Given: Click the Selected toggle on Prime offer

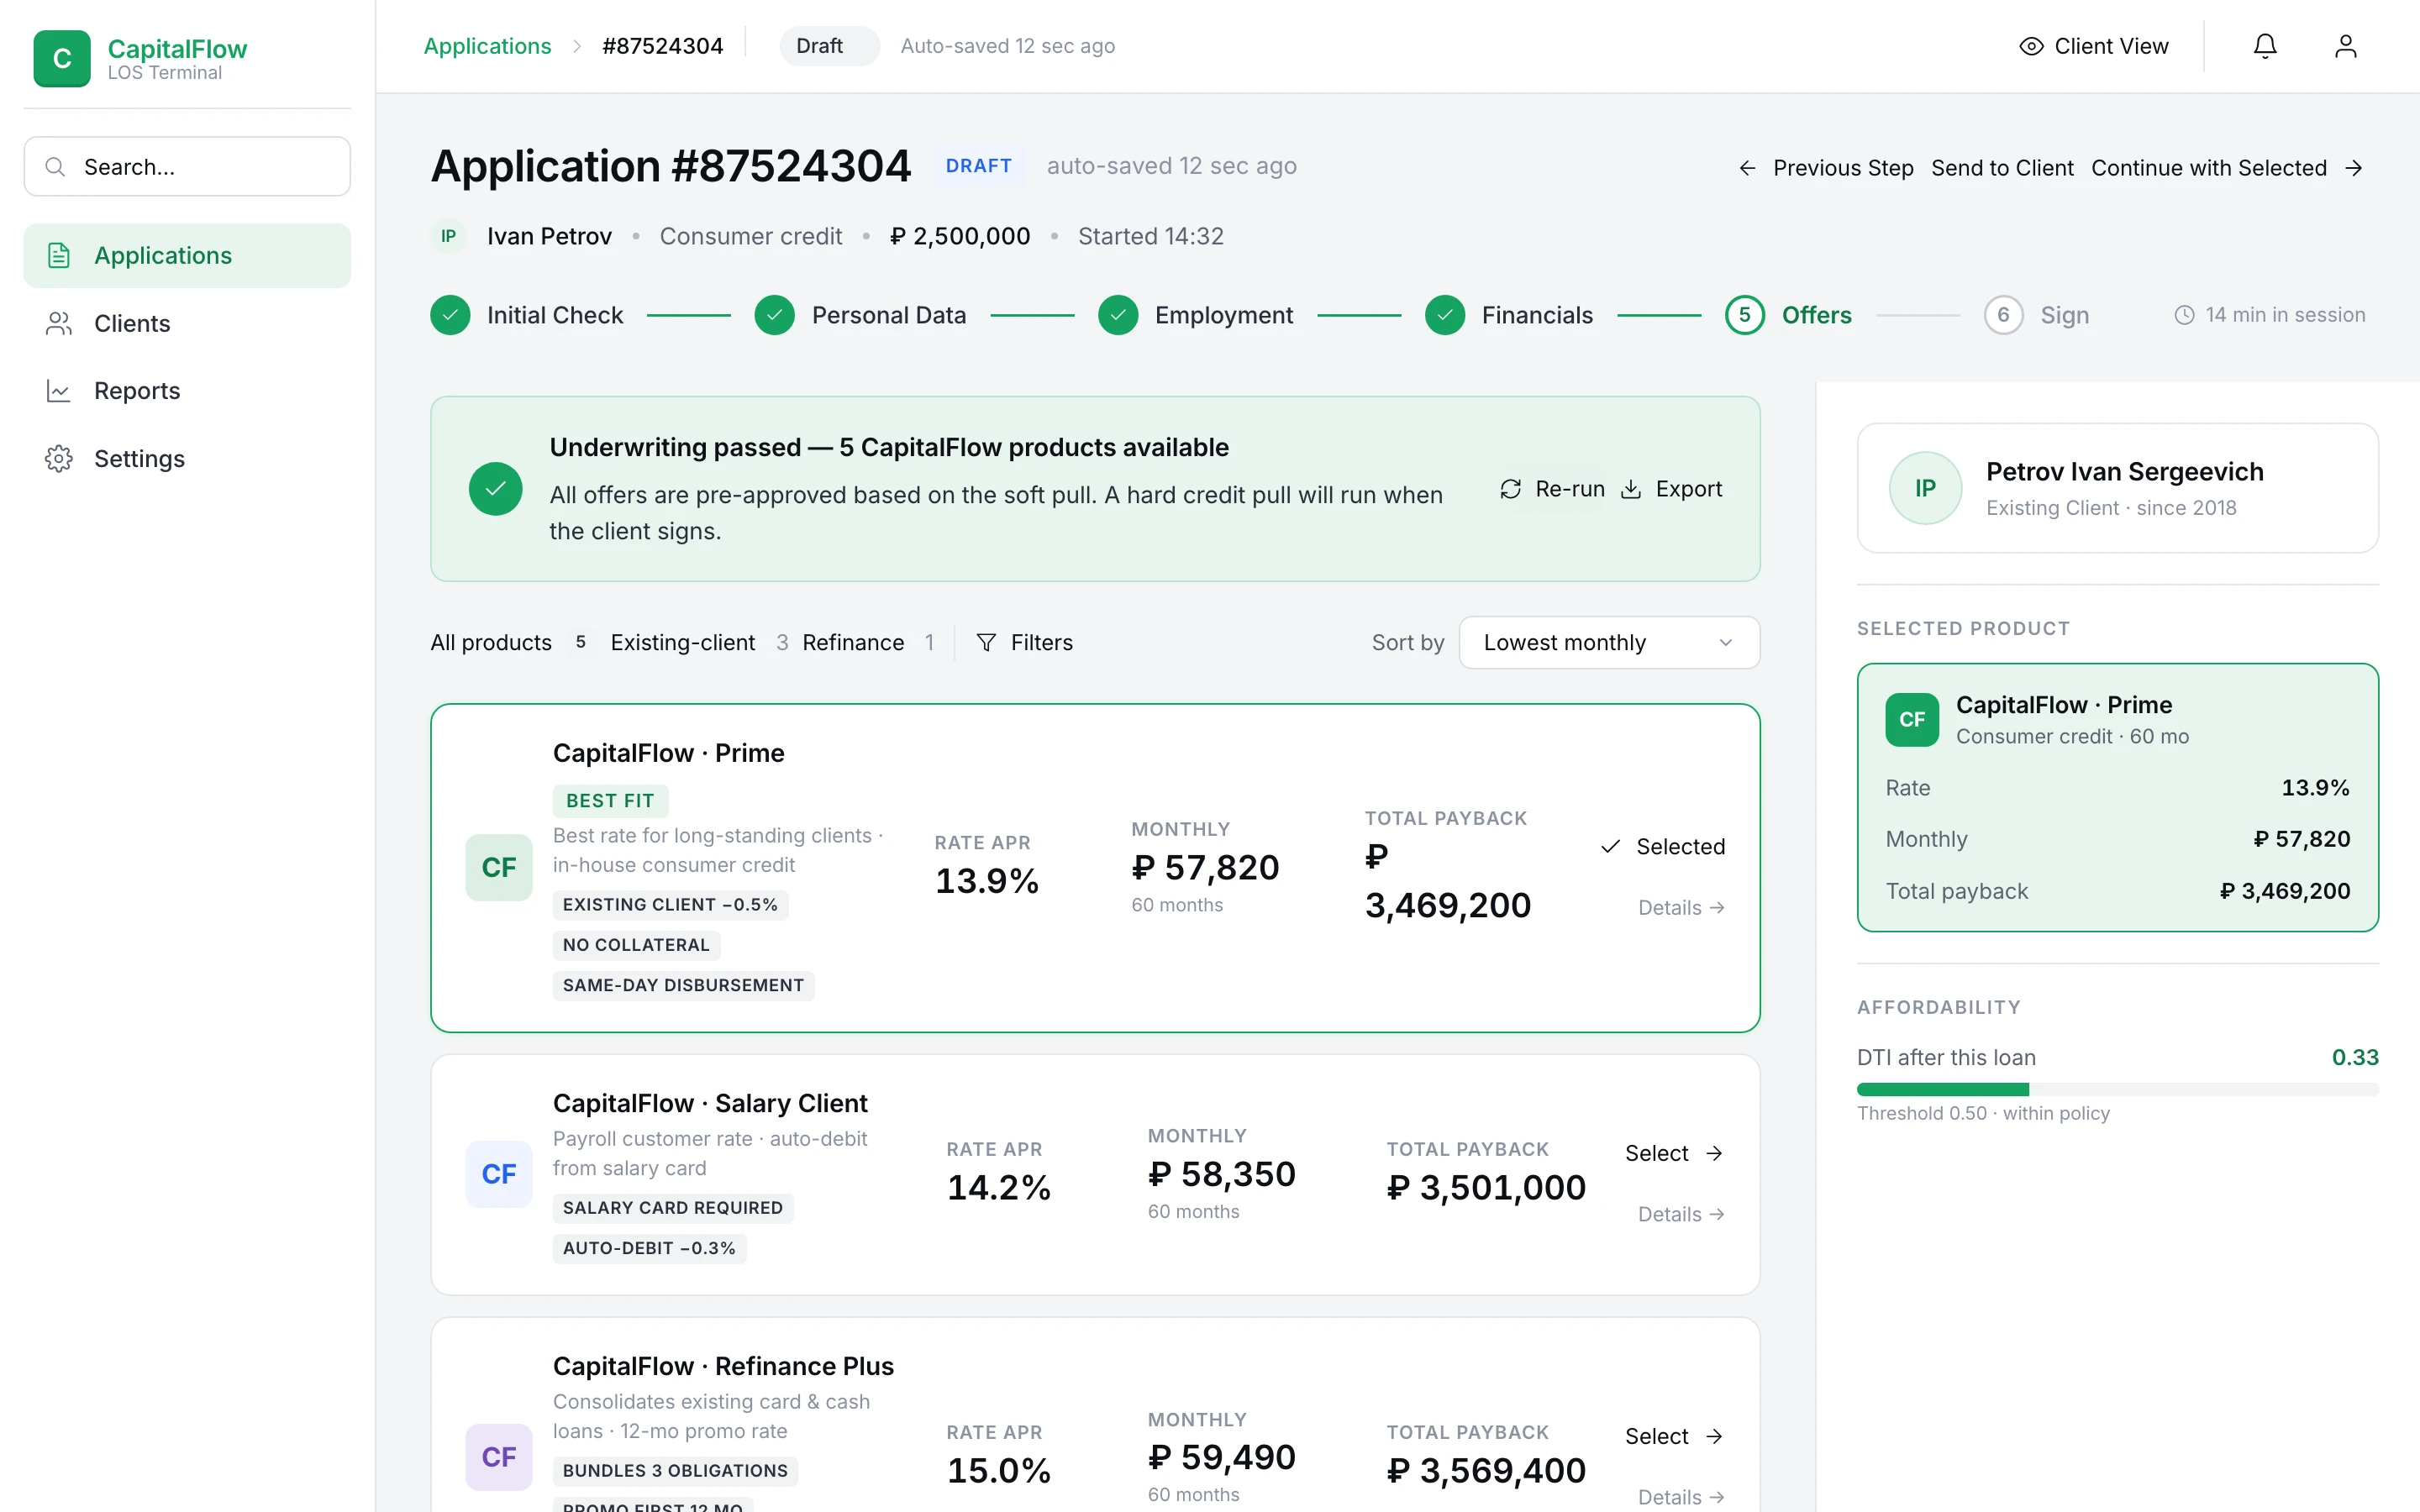Looking at the screenshot, I should click(1663, 847).
